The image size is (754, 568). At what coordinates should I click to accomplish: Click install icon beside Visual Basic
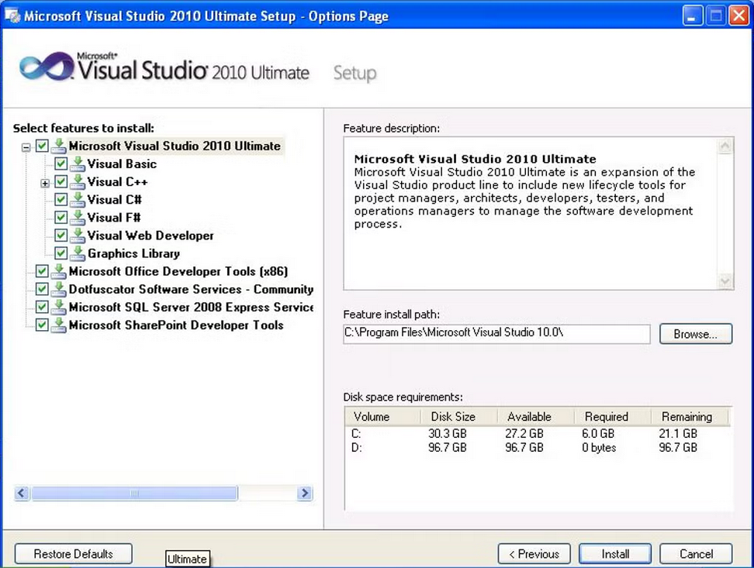pos(77,164)
